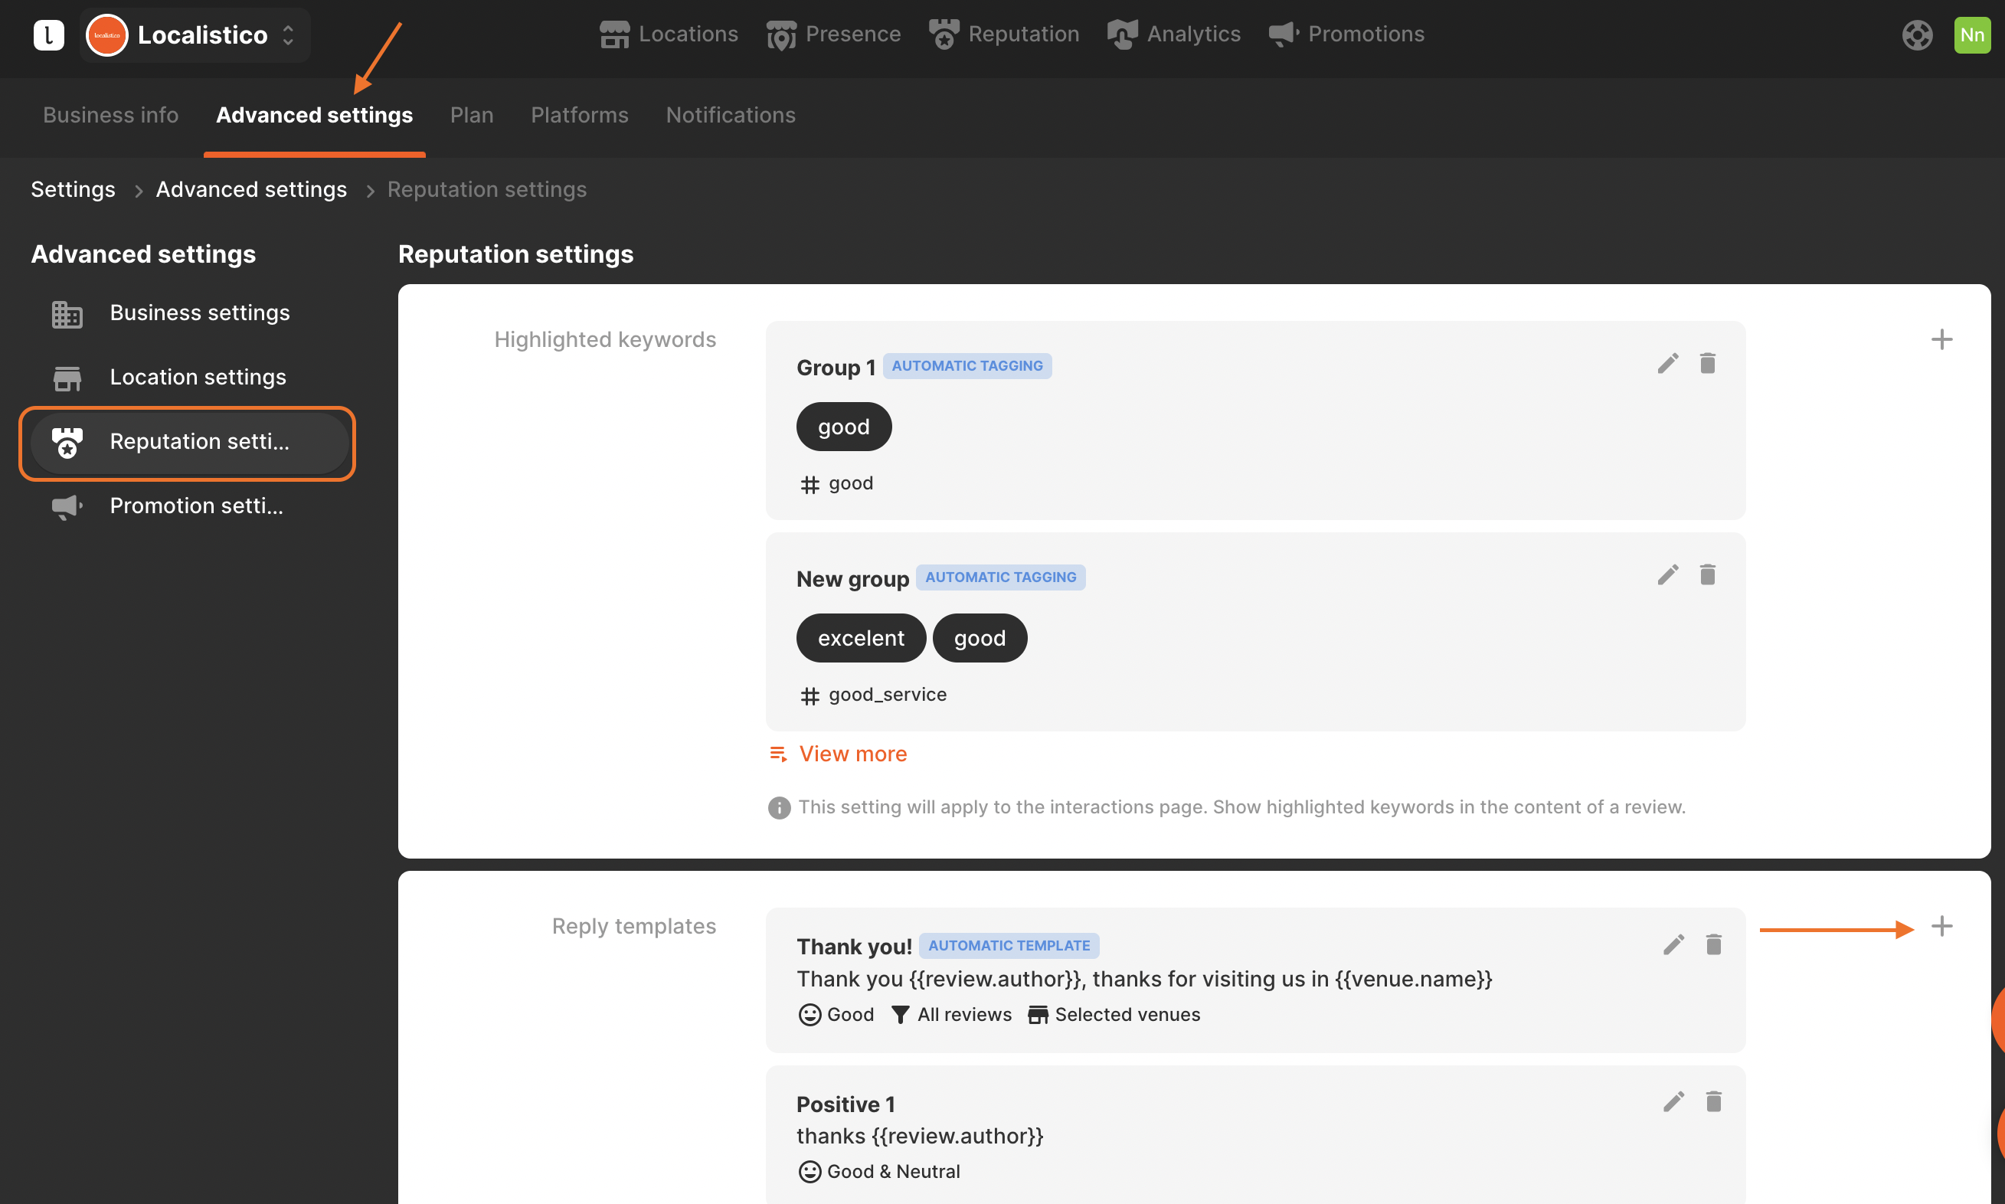
Task: Click the Presence pin icon in top bar
Action: click(x=781, y=35)
